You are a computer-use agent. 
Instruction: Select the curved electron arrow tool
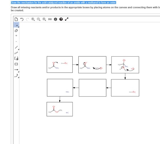(16, 75)
